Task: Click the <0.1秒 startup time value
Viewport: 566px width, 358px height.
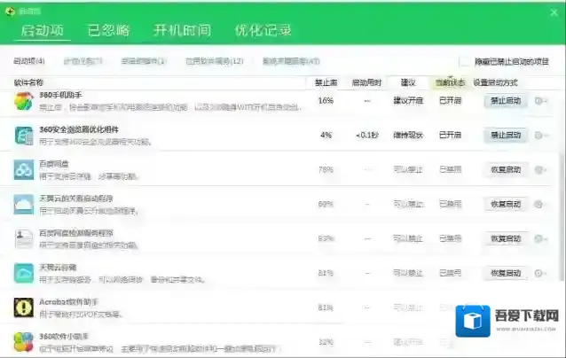Action: 366,136
